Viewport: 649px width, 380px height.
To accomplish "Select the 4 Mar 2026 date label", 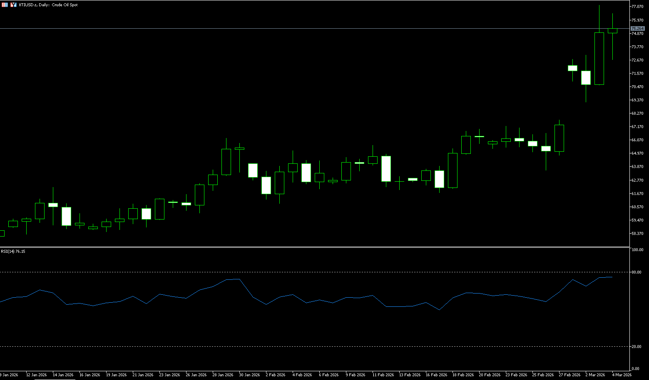I will 622,375.
